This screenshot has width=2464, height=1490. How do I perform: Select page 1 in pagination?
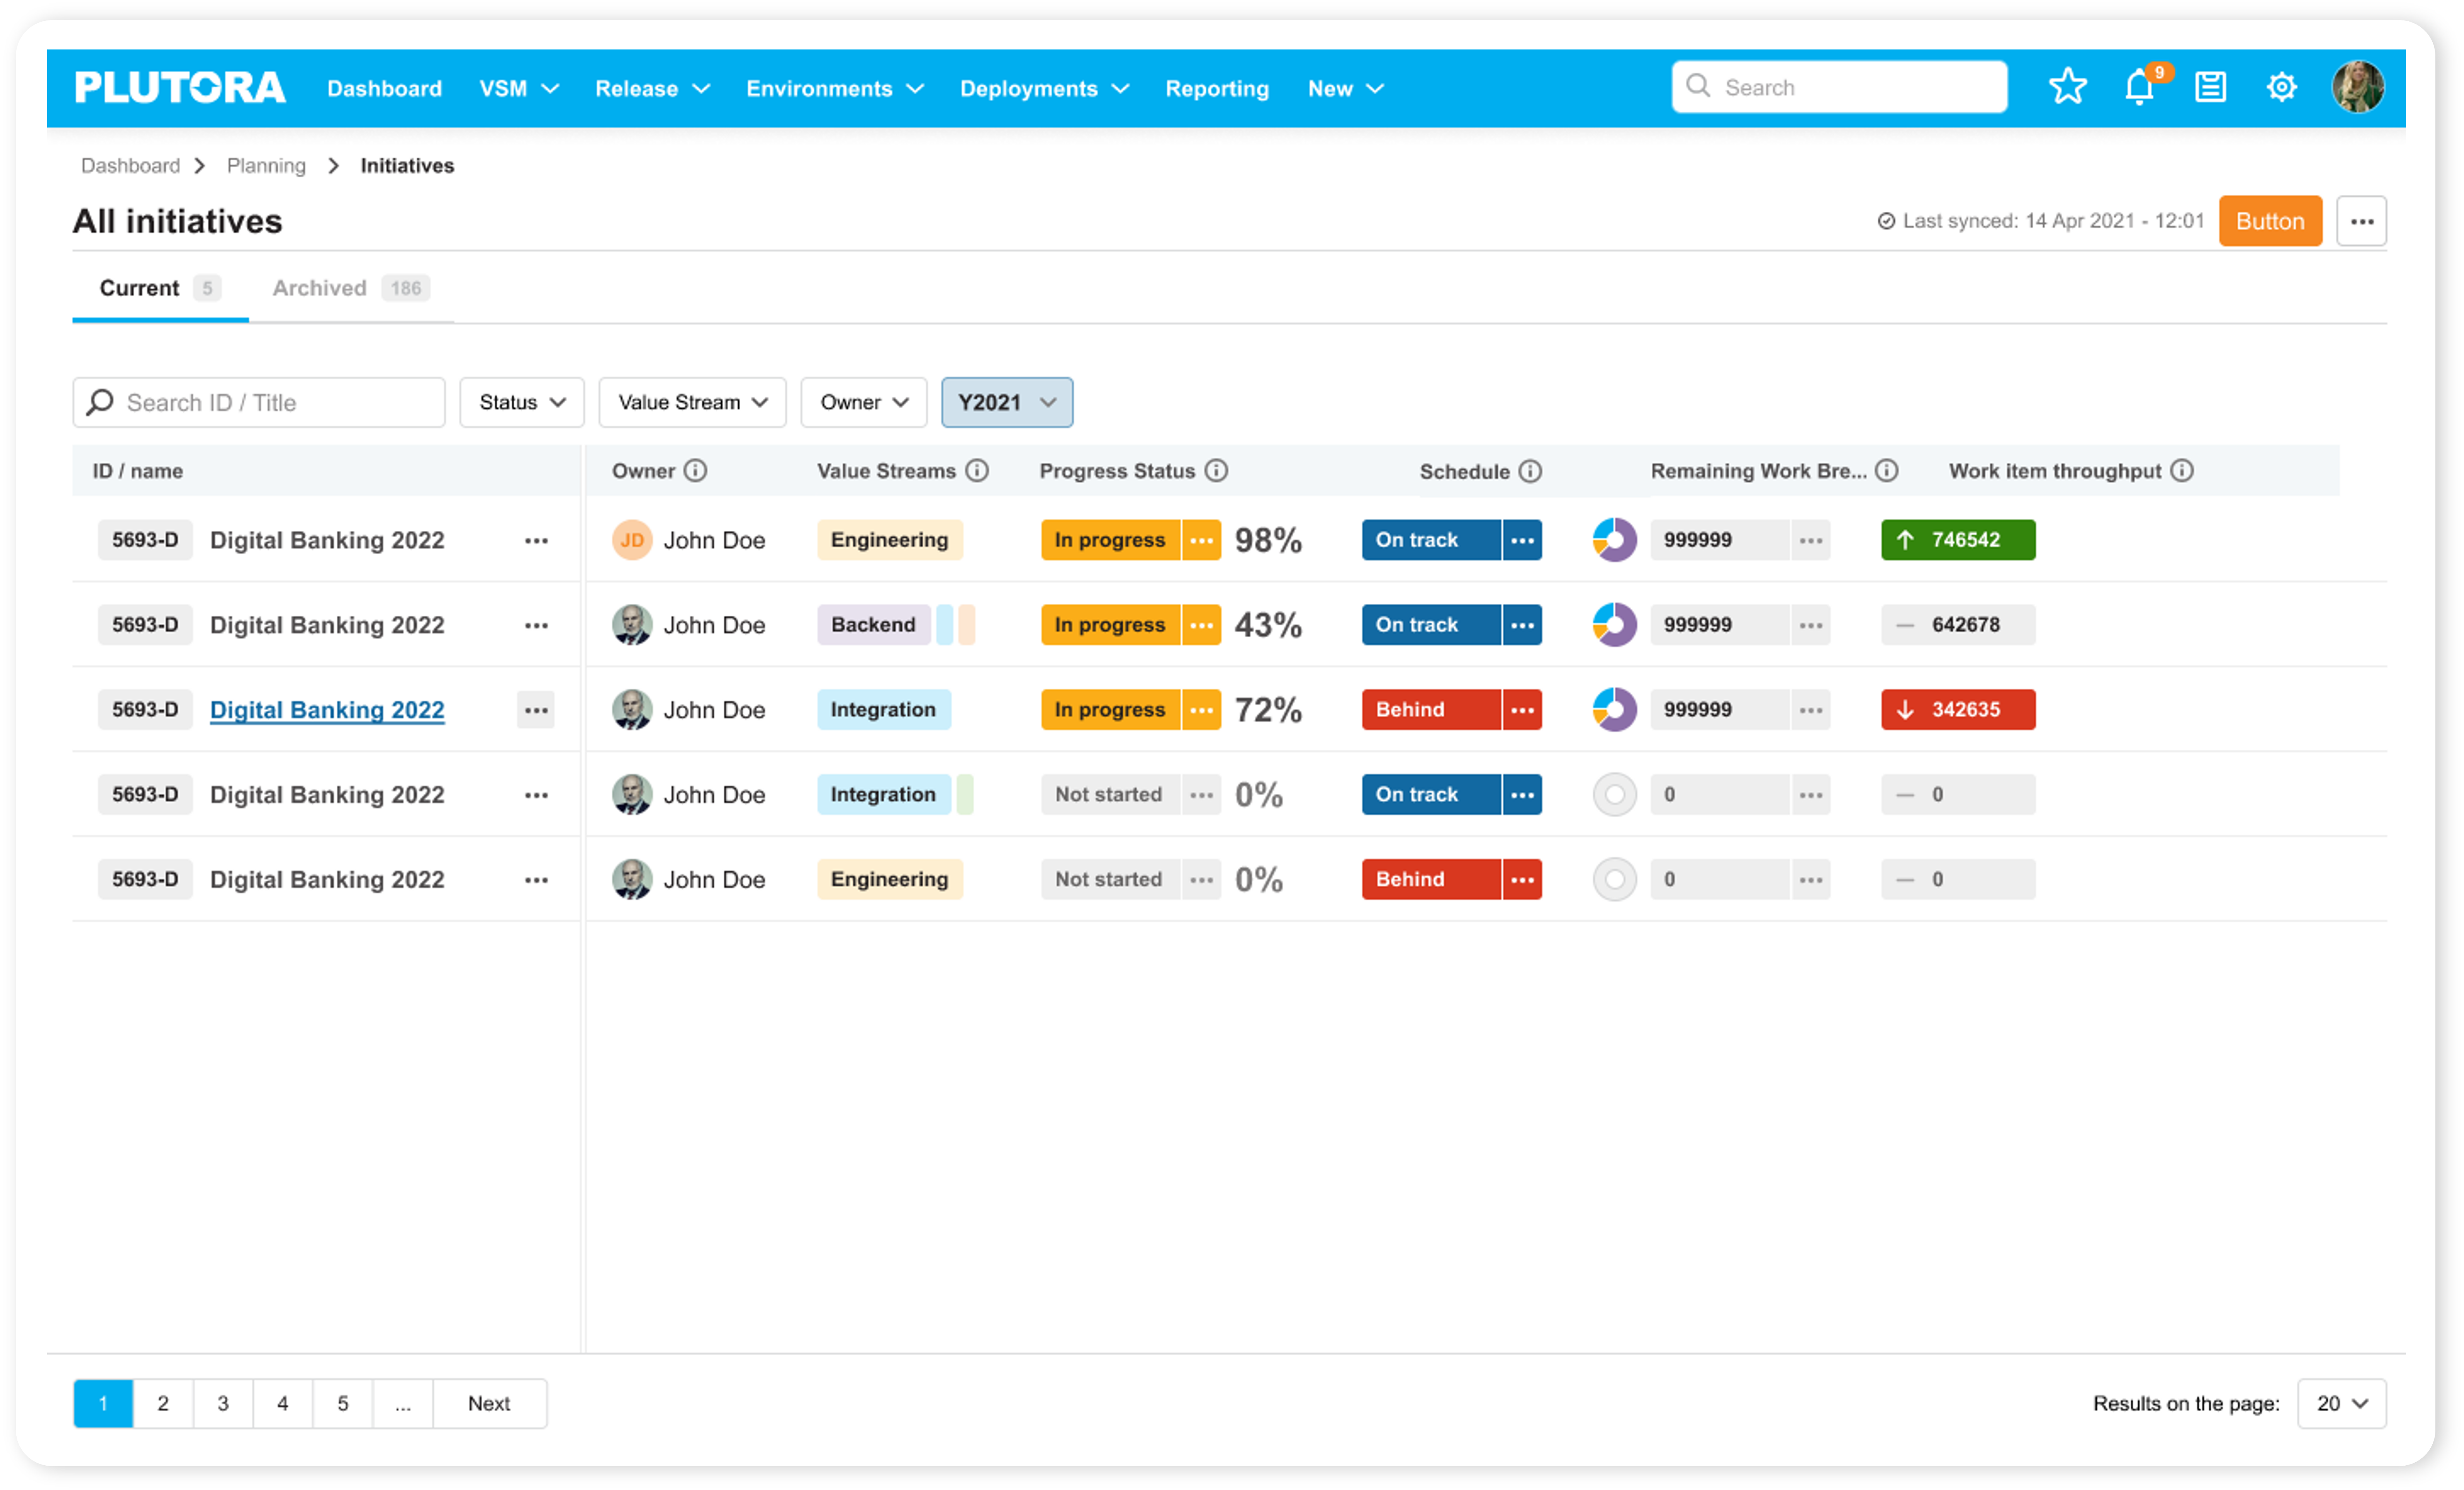point(103,1403)
